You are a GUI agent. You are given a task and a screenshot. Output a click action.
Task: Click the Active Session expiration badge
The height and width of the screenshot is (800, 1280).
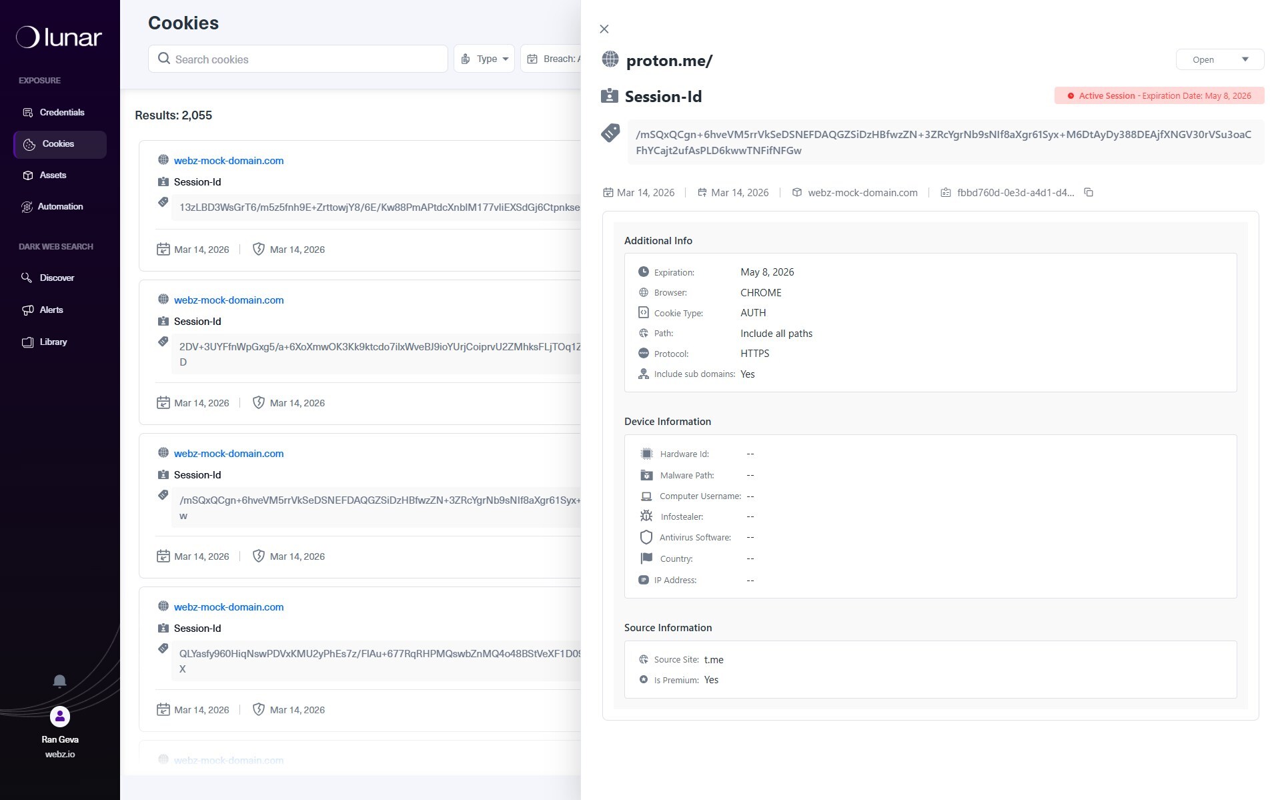click(x=1159, y=95)
